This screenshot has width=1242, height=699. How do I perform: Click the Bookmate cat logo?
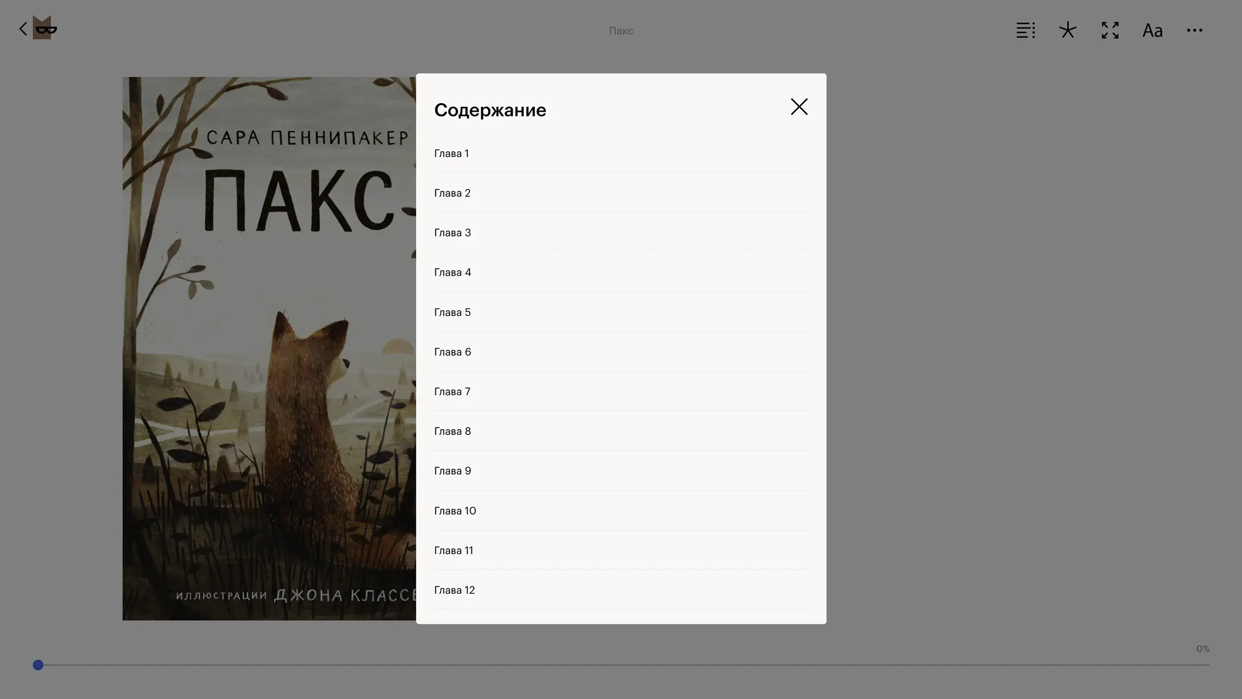[44, 28]
